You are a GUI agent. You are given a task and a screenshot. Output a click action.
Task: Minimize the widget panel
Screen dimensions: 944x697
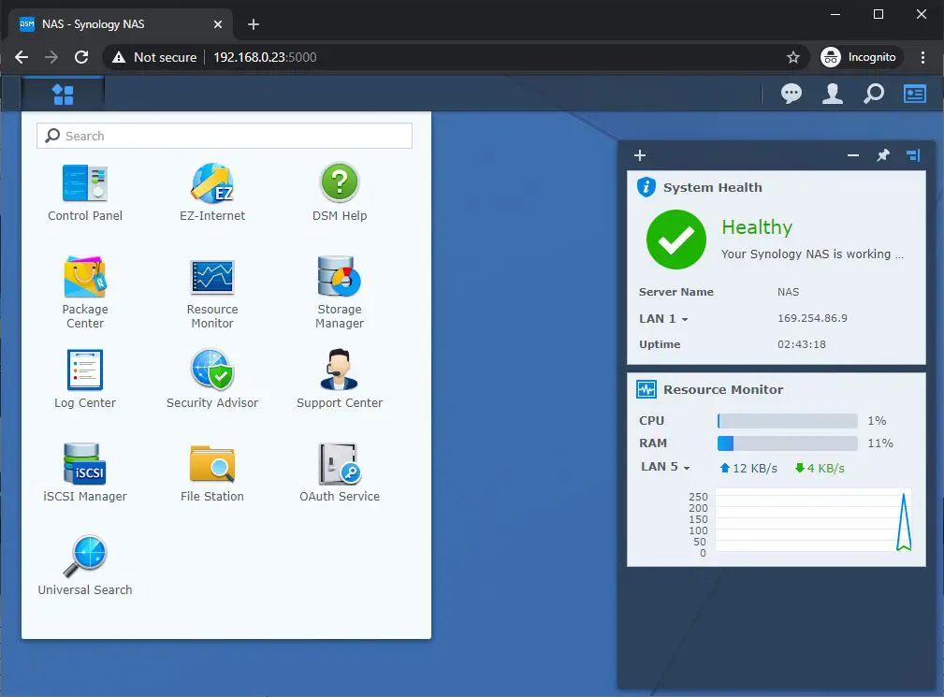coord(853,155)
